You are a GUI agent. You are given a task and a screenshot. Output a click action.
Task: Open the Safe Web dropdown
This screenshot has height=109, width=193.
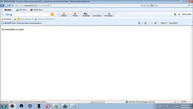[21, 10]
